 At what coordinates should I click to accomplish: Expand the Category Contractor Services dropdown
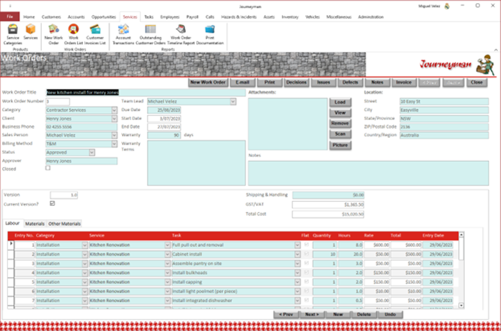(x=114, y=110)
